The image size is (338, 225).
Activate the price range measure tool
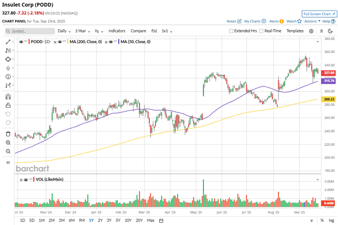click(x=8, y=85)
